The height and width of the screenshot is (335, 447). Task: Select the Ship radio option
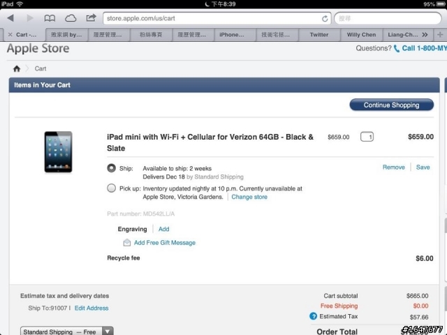pyautogui.click(x=111, y=168)
